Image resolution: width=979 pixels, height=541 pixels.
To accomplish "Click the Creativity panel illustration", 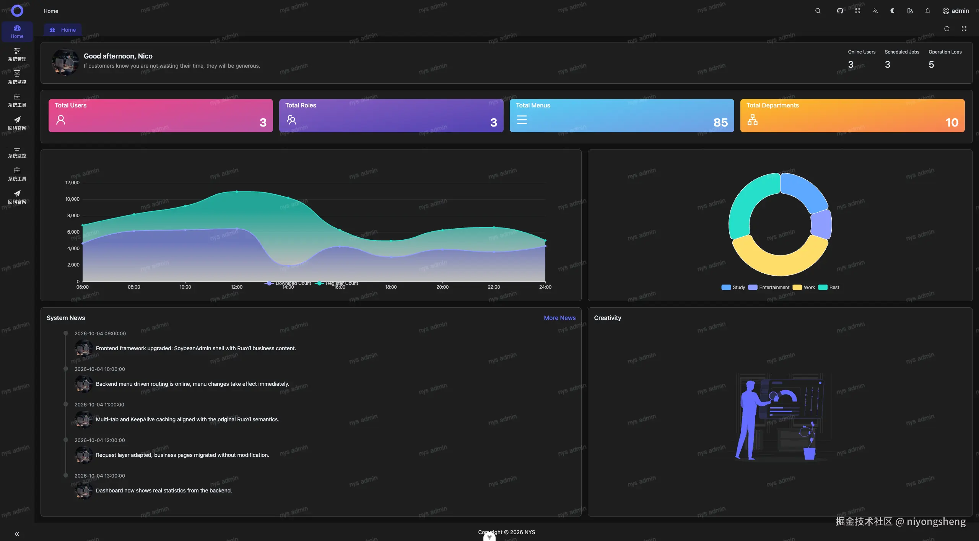I will 780,418.
